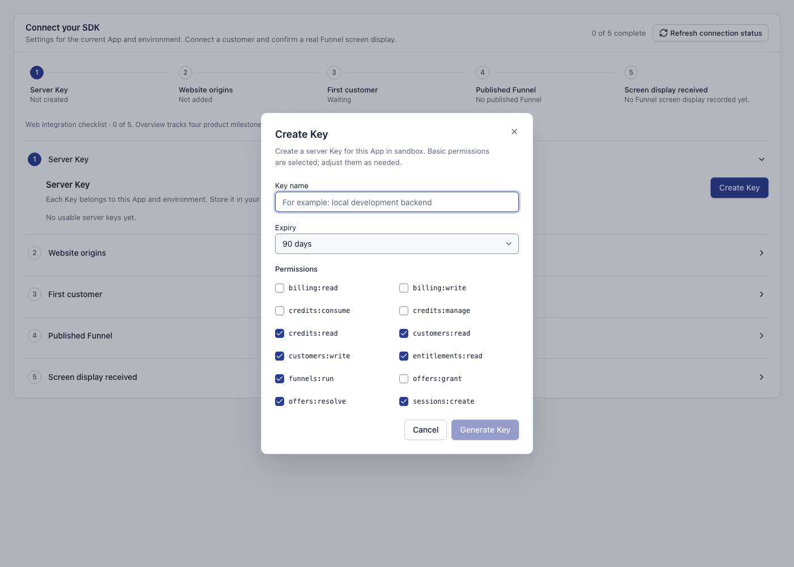Uncheck the funnels:run permission
The height and width of the screenshot is (567, 794).
[x=280, y=379]
